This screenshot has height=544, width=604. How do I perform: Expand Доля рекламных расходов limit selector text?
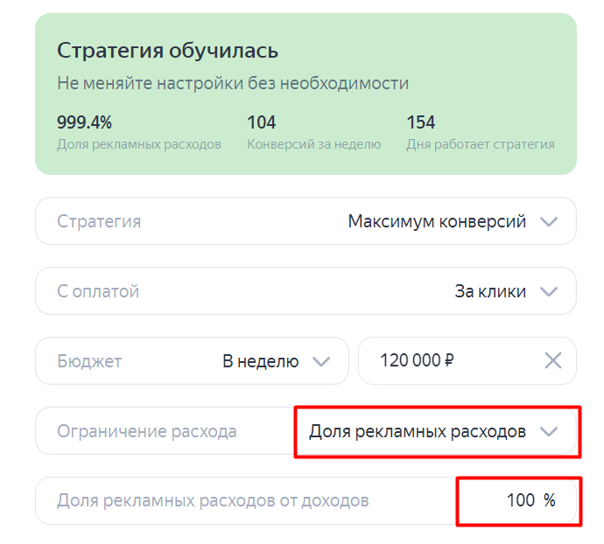(418, 431)
